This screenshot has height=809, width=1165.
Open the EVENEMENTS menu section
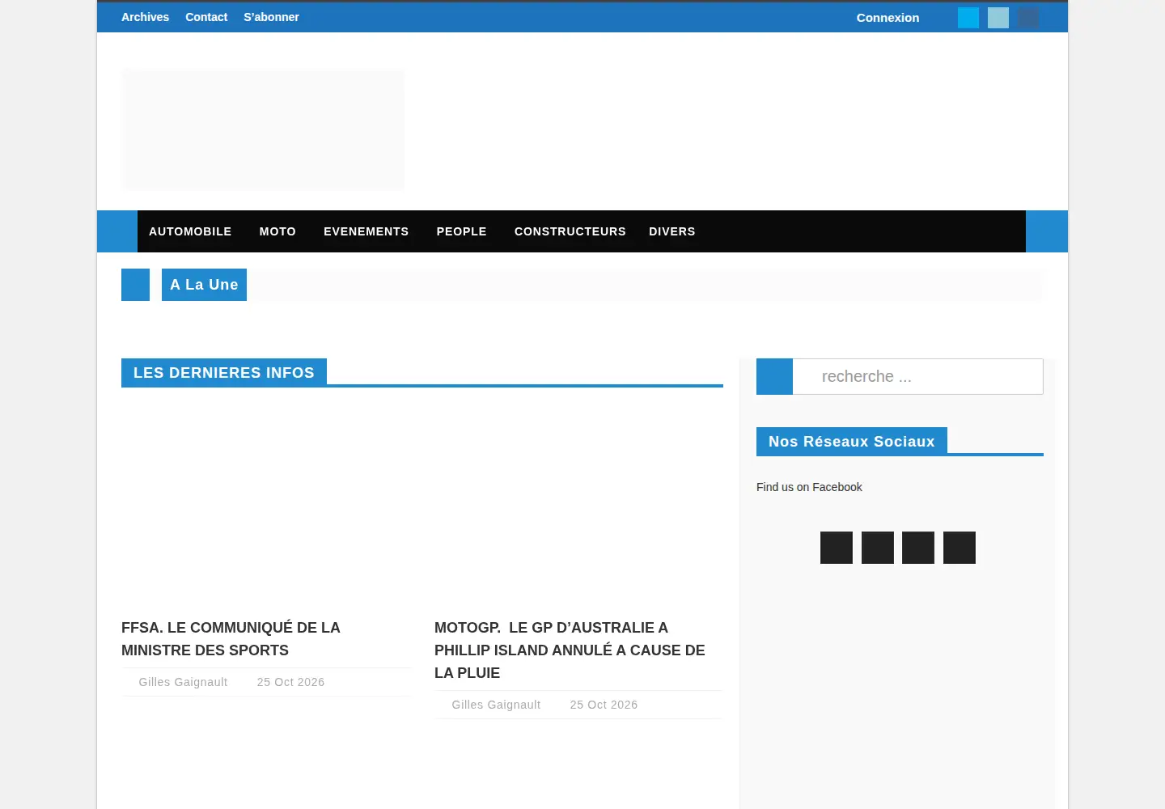(x=366, y=231)
